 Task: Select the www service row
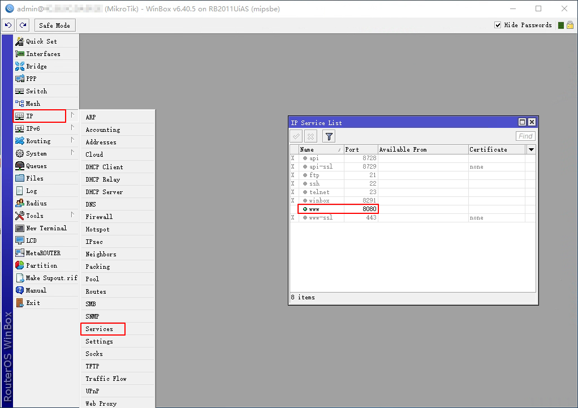412,209
